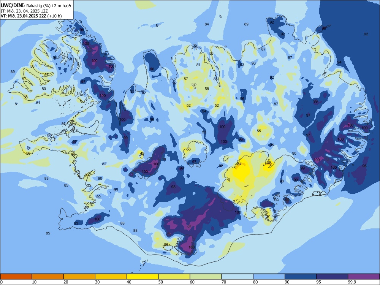Viewport: 380px width, 285px height.
Task: Click legend tick label '50'
Action: 160,282
